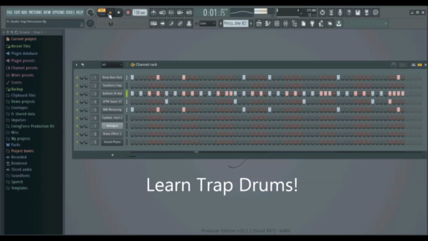Toggle the metronome icon

(154, 12)
